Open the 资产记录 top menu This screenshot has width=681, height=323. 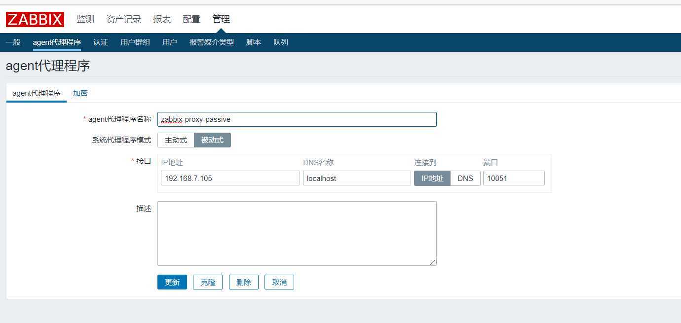pyautogui.click(x=124, y=19)
